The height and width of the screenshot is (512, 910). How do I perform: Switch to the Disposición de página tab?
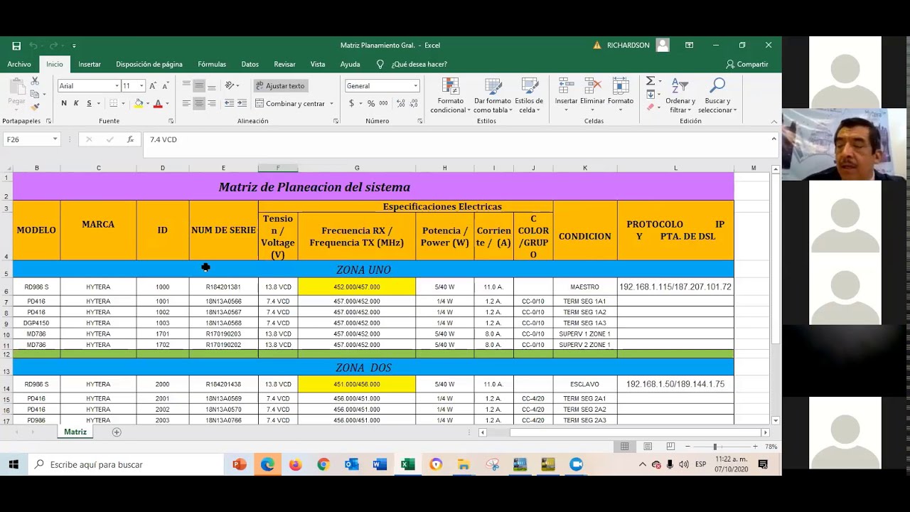(149, 64)
